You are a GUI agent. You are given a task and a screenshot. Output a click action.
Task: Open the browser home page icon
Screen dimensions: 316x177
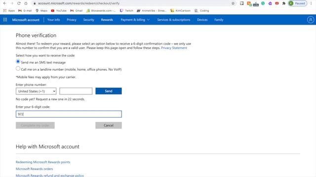coord(26,3)
